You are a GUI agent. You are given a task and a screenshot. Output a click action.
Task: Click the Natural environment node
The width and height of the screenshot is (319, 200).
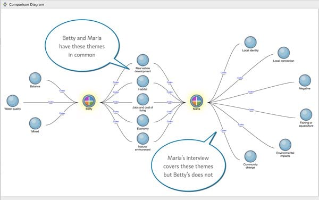coord(143,138)
